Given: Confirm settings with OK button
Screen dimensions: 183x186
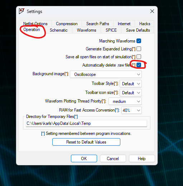Looking at the screenshot, I should tap(84, 159).
